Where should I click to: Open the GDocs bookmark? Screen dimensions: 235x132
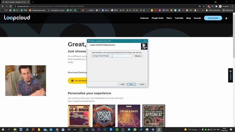coord(105,10)
